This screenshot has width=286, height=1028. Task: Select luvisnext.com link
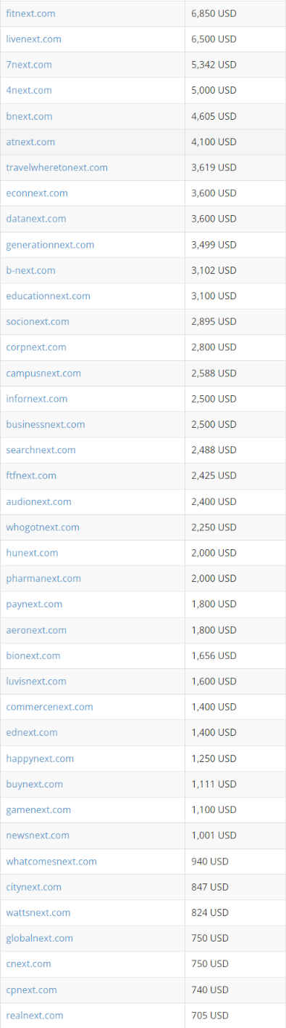coord(36,681)
